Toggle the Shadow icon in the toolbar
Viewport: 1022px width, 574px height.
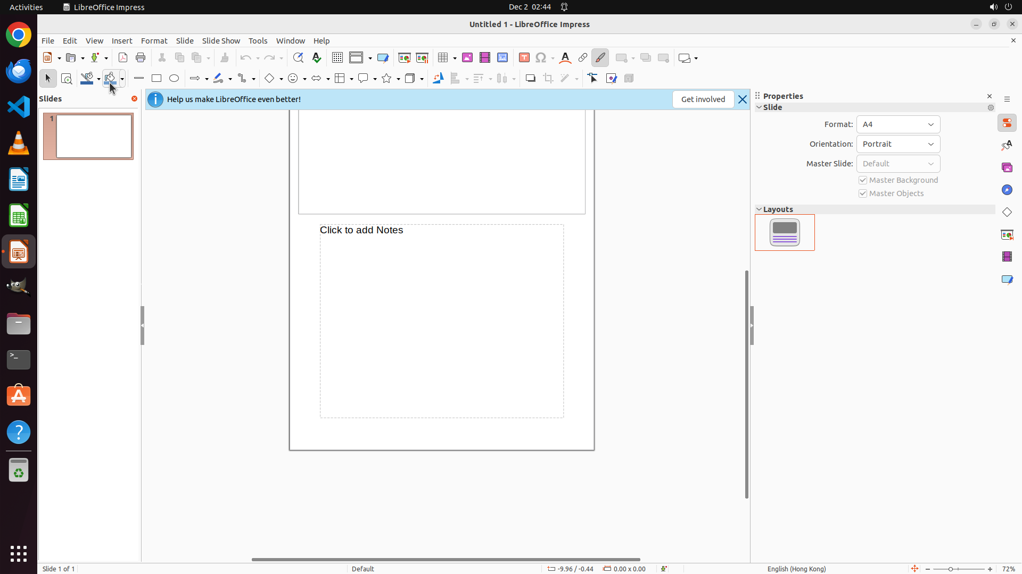(x=530, y=79)
